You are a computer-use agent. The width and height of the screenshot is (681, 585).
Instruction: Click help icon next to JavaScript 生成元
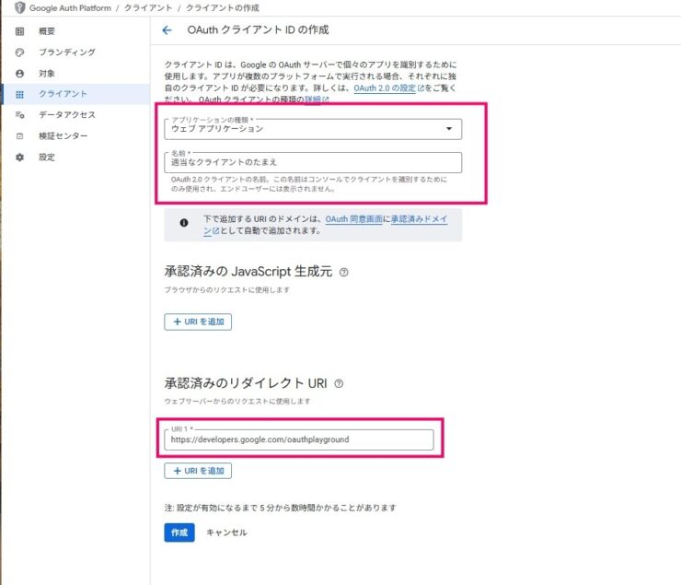(344, 273)
